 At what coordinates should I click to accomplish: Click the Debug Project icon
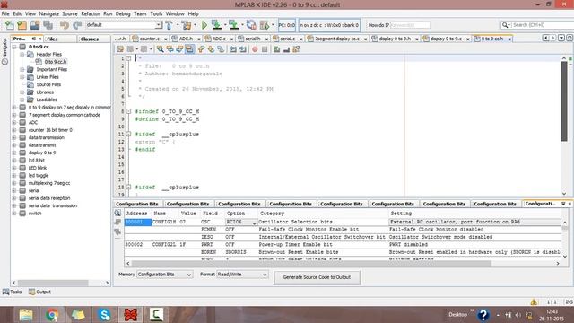point(265,25)
